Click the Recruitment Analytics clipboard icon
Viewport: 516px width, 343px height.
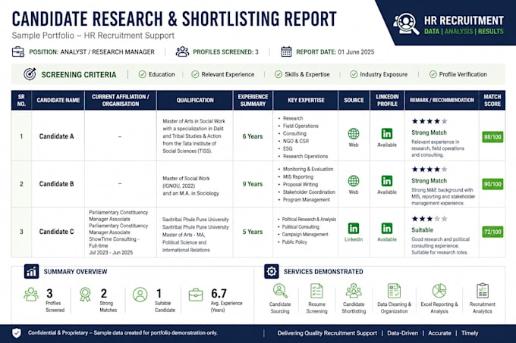(483, 291)
